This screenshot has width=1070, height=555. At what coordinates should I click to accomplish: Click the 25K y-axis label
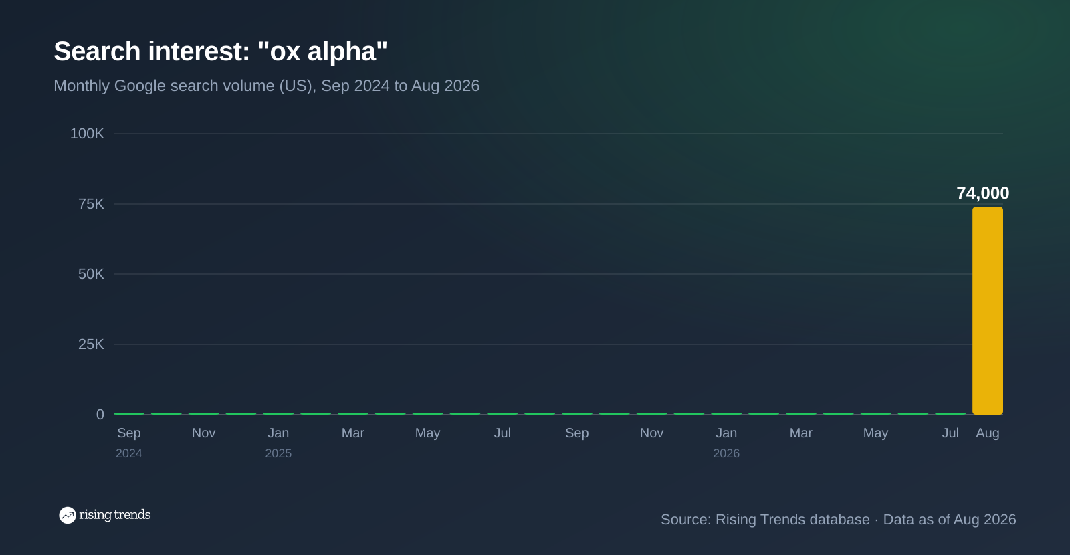click(91, 344)
